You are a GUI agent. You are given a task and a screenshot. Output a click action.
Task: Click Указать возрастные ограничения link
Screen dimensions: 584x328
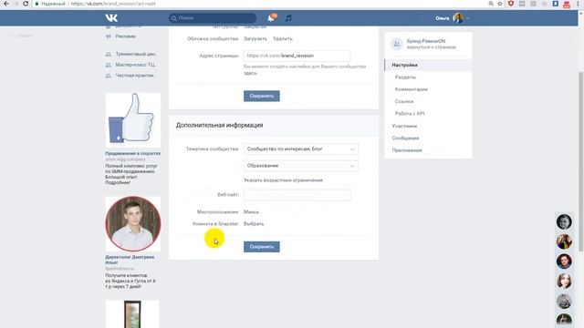(283, 180)
